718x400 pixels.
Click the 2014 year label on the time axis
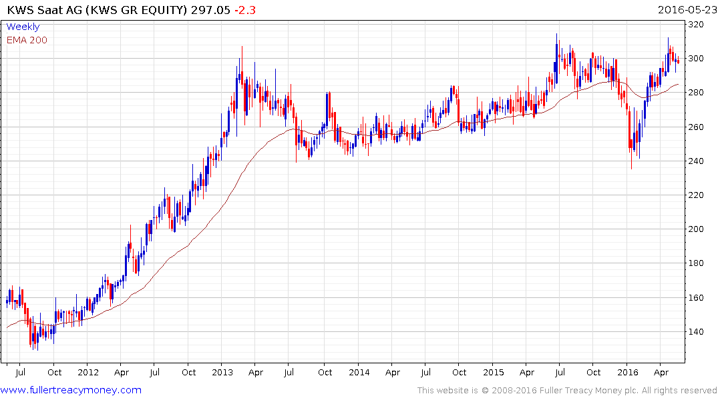click(359, 372)
